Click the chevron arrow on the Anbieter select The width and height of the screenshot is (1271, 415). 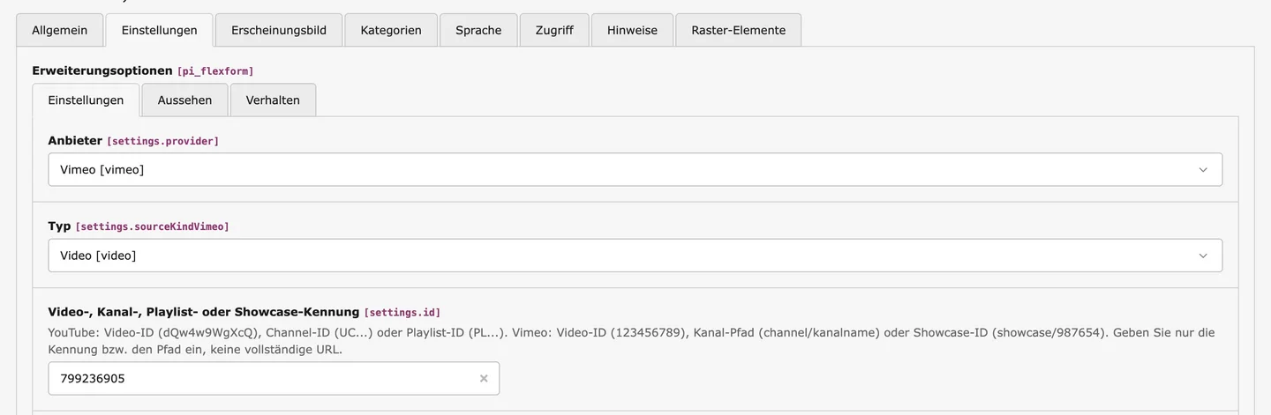click(x=1202, y=170)
